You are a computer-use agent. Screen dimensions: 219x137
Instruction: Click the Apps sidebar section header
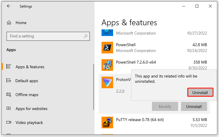[11, 50]
